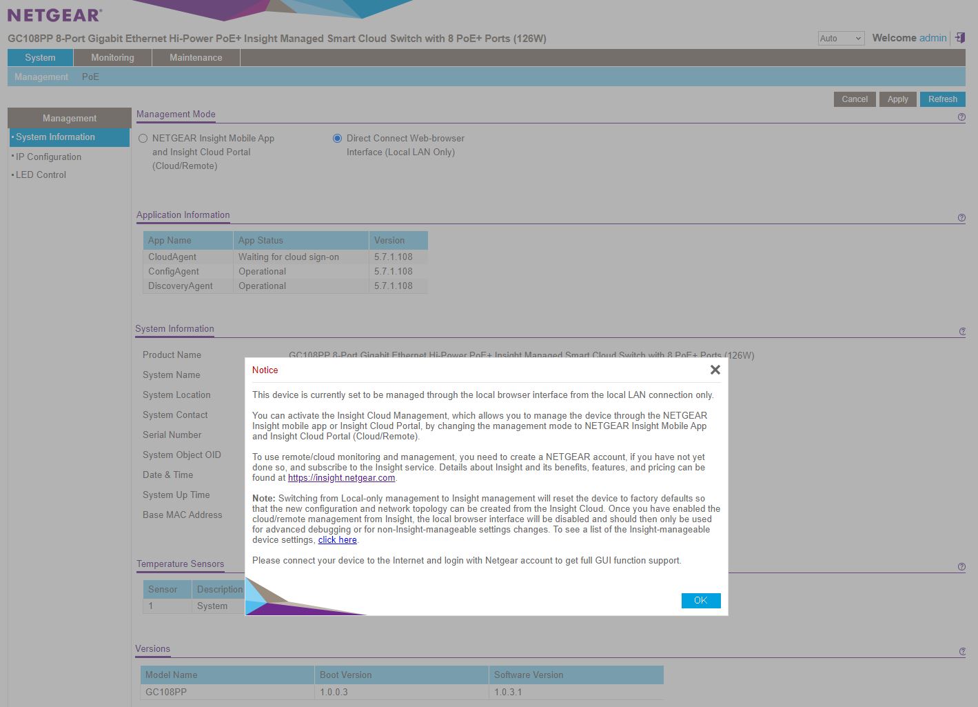Click the DiscoveryAgent Operational status cell
978x707 pixels.
301,286
